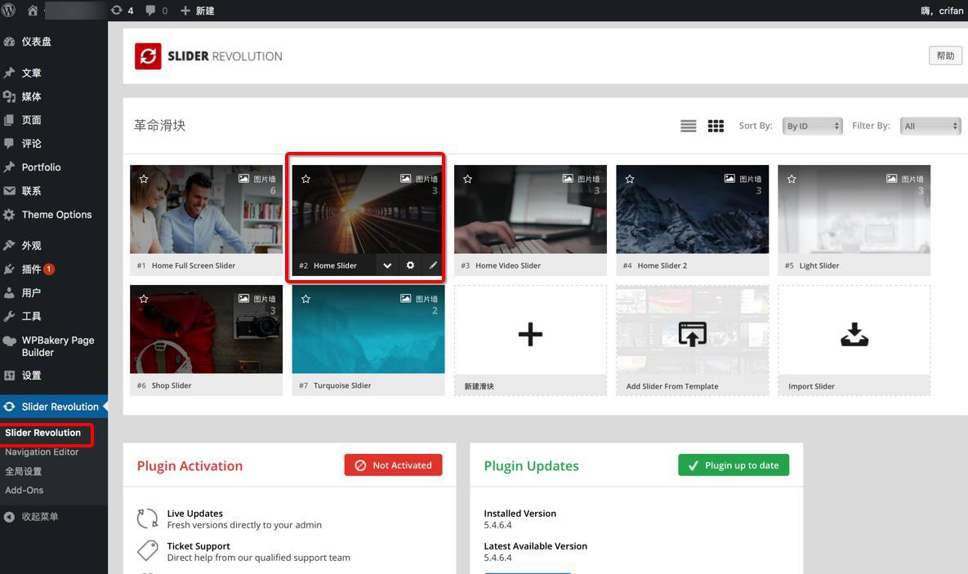Click Plugin up to date button
The height and width of the screenshot is (574, 968).
734,465
